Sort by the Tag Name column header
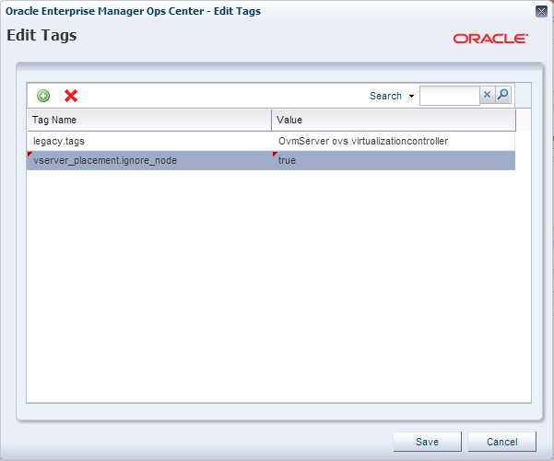The image size is (554, 461). [x=149, y=120]
